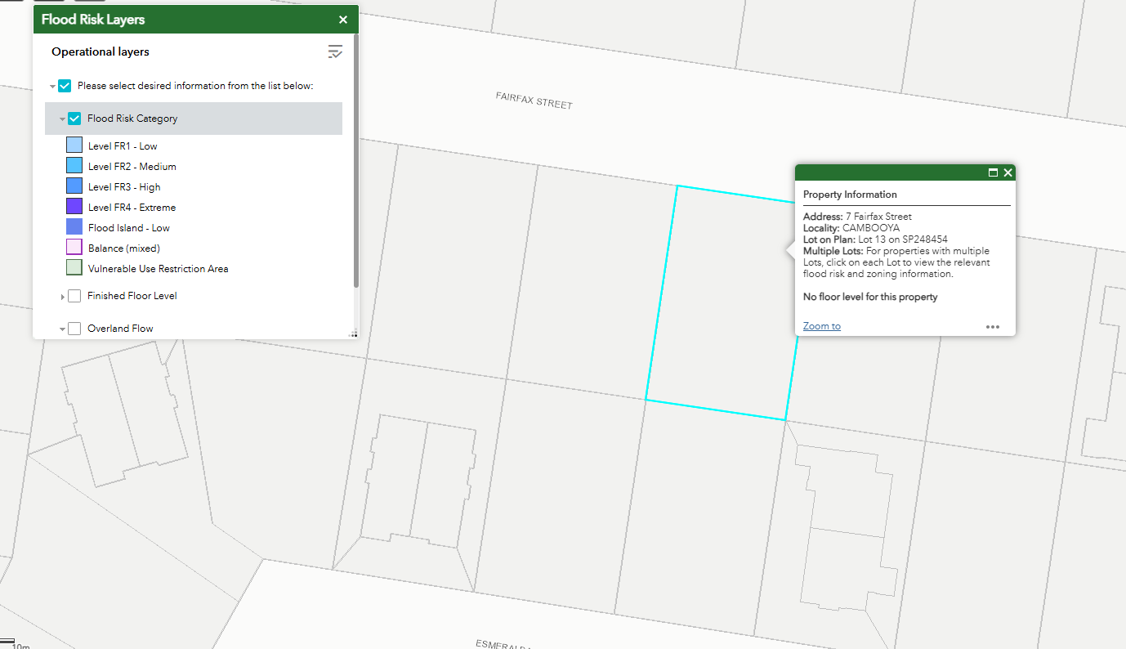
Task: Click the Vulnerable Use Restriction Area swatch
Action: tap(74, 268)
